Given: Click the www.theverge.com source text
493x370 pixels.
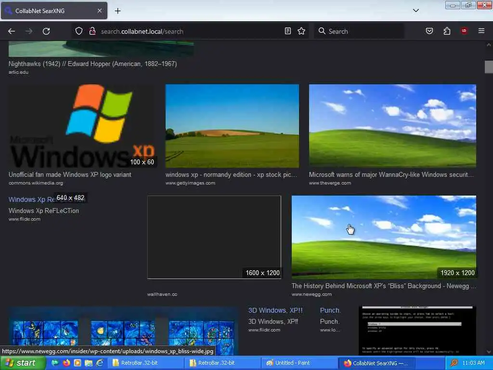Looking at the screenshot, I should point(330,183).
